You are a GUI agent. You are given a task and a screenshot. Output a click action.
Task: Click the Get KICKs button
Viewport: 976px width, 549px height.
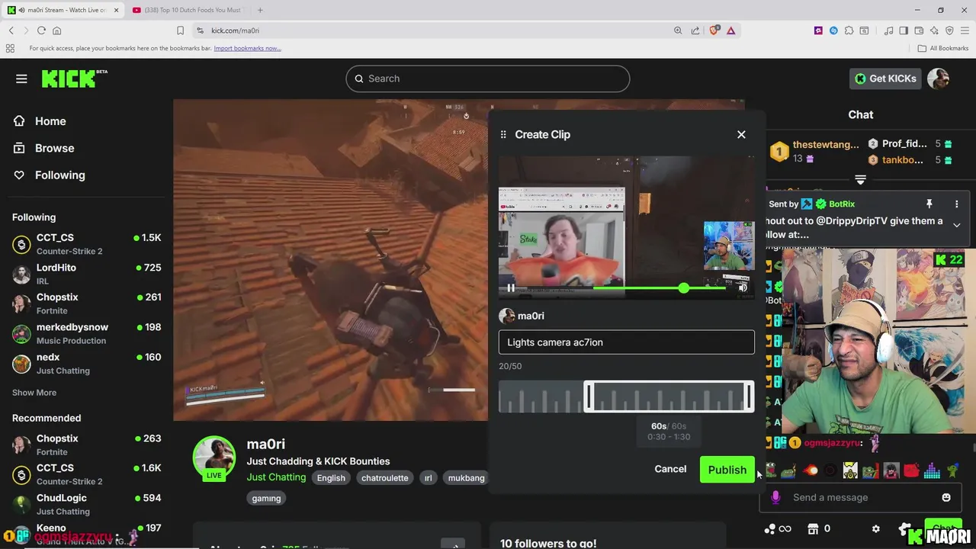pos(885,79)
